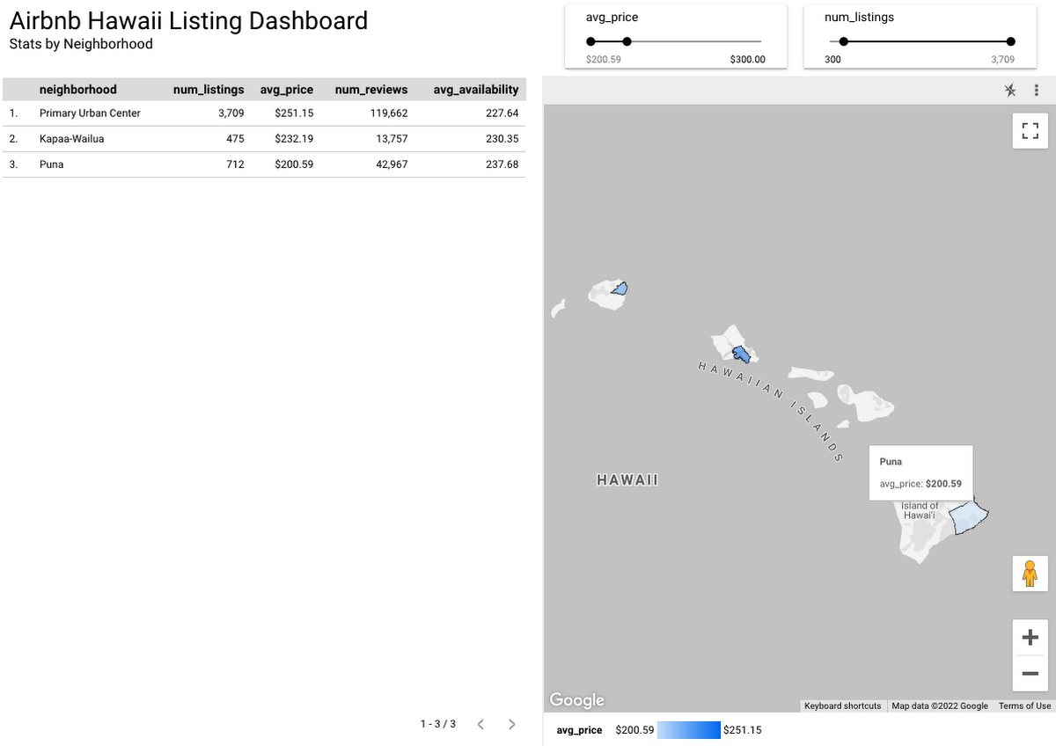Screen dimensions: 1056x746
Task: Click the 42,967 num_reviews cell
Action: pos(392,165)
